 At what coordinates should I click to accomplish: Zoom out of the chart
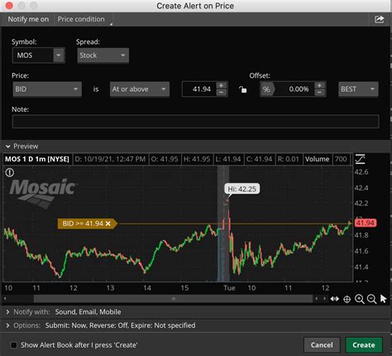point(371,299)
